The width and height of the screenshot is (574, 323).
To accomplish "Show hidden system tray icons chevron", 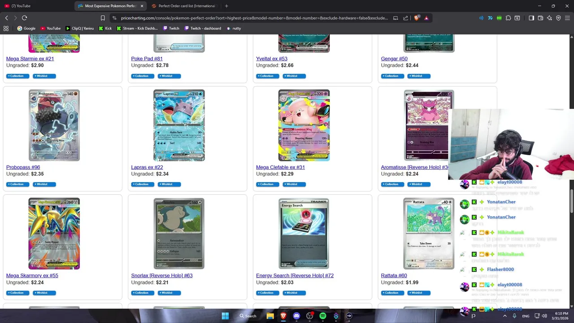I will click(x=504, y=316).
